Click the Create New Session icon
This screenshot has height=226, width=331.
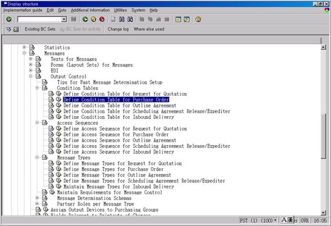[178, 19]
